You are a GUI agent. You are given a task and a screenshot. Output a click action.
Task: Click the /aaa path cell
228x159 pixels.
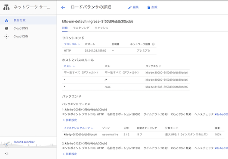[108, 87]
